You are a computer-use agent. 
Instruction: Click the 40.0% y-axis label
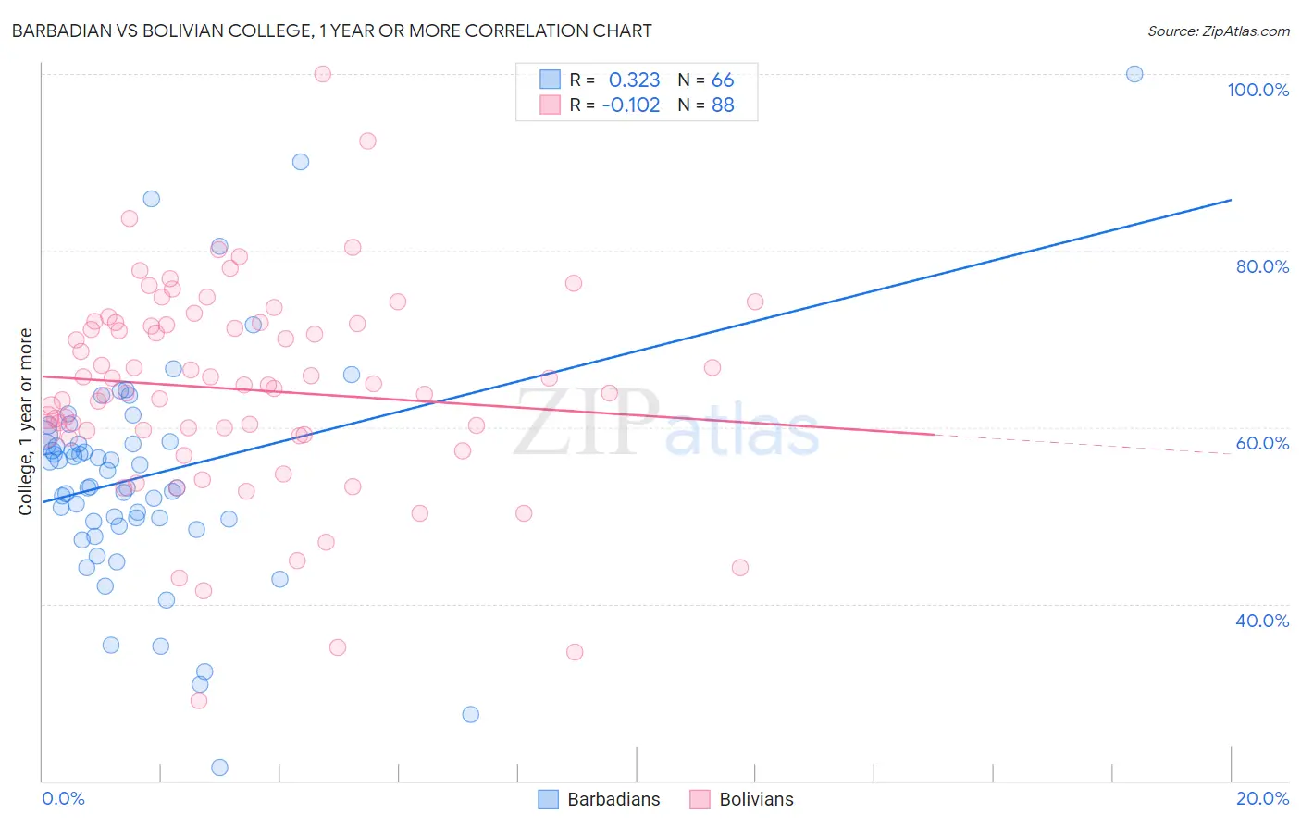(x=1262, y=621)
